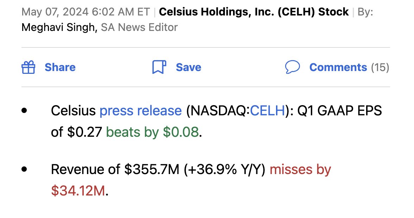Screen dimensions: 414x218
Task: Click the red 'misses by $34.12M' text
Action: pos(300,169)
